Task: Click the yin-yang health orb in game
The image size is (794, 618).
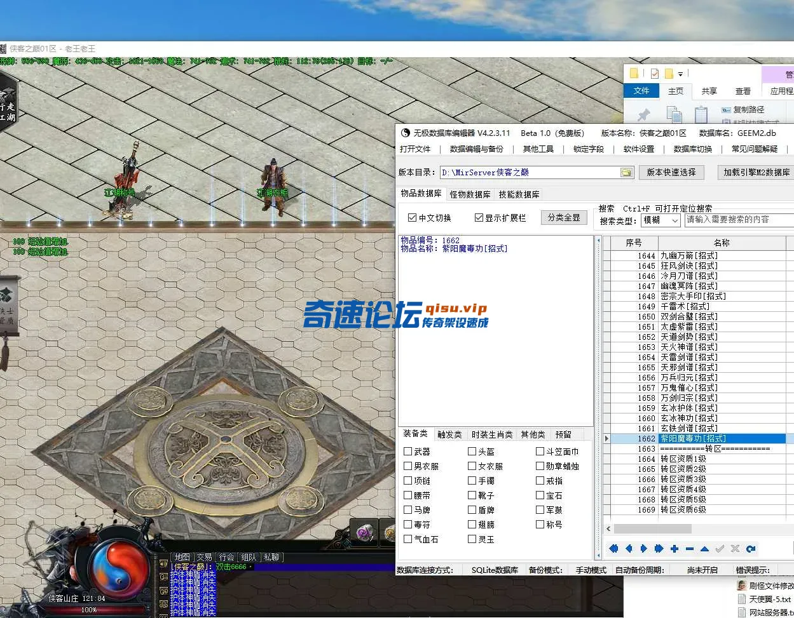Action: tap(120, 567)
